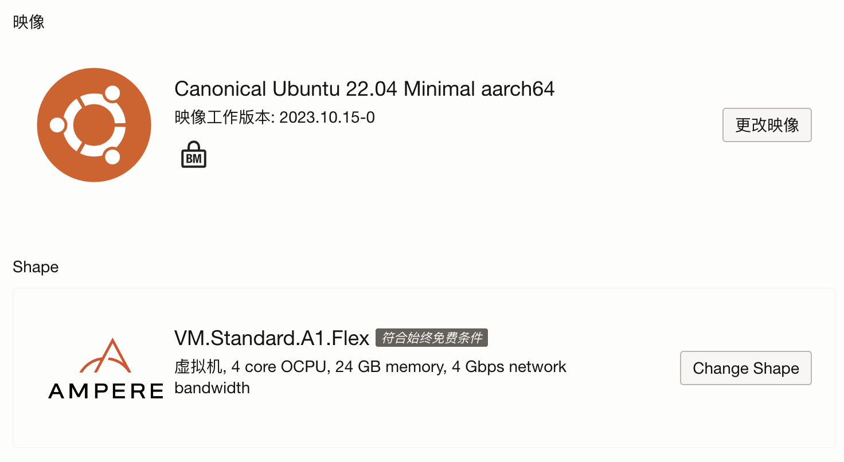Click the 映像 section heading

coord(29,22)
